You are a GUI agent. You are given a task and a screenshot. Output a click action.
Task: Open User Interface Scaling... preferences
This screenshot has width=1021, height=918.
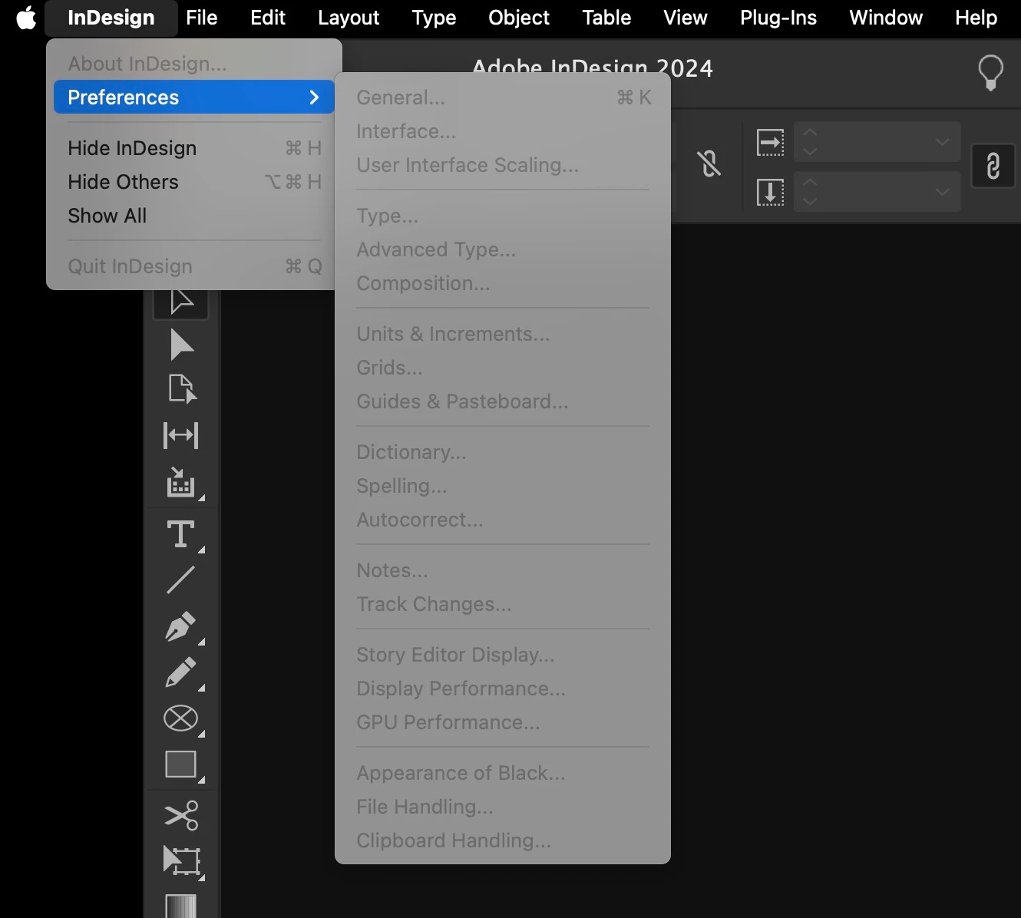pyautogui.click(x=503, y=165)
